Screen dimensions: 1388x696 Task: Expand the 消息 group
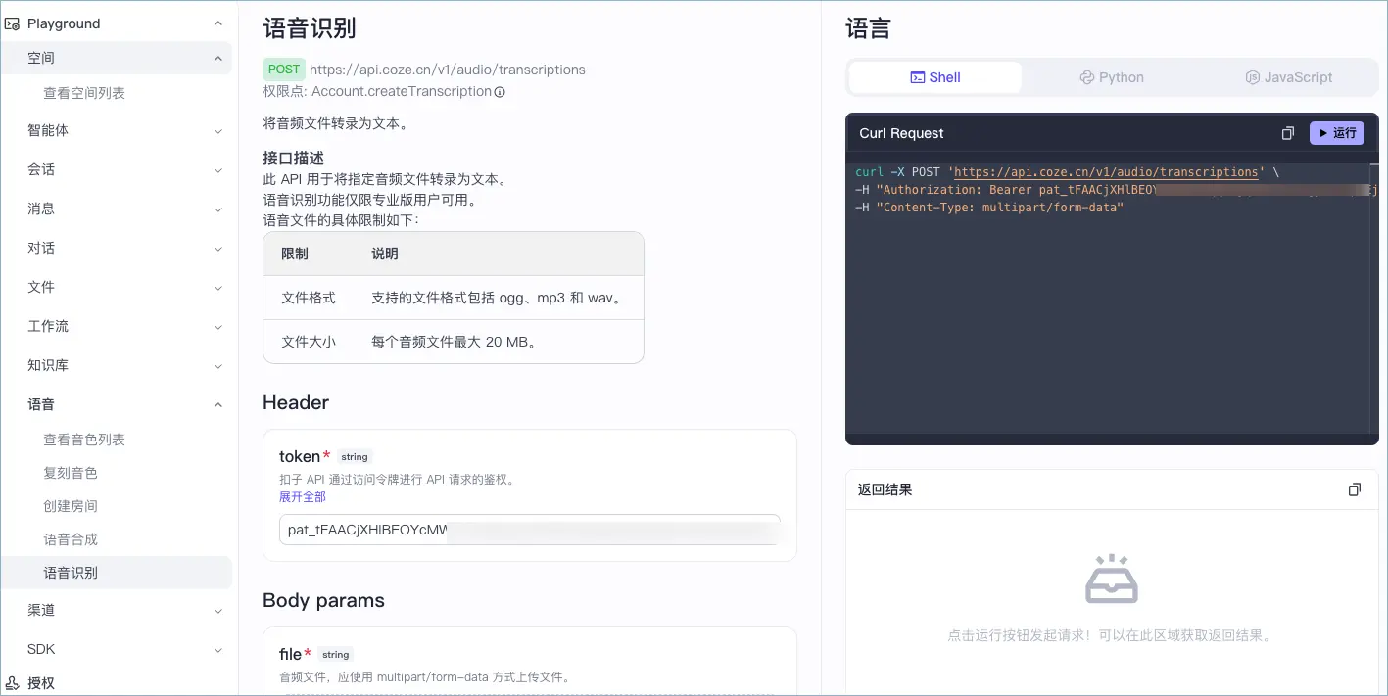click(217, 209)
